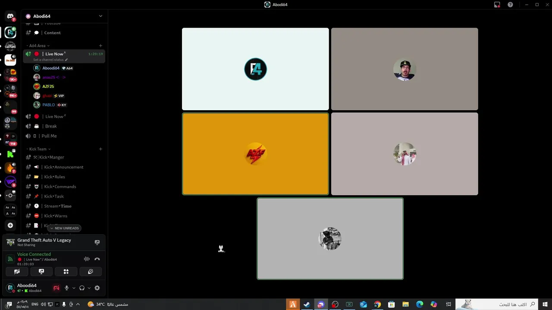Viewport: 552px width, 310px height.
Task: Select the Live Now 1 voice channel
Action: click(x=64, y=56)
